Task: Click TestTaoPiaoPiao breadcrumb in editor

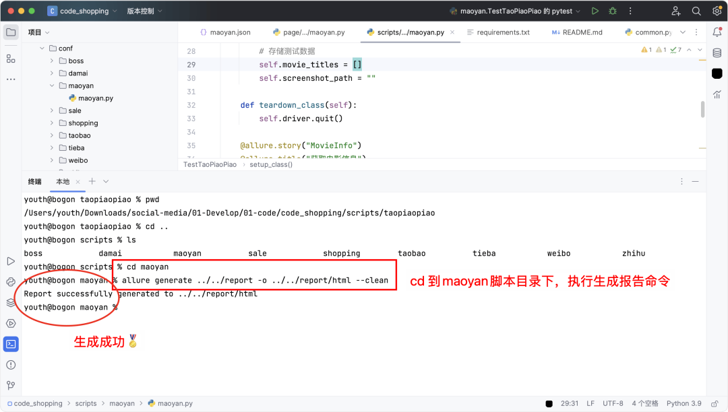Action: pyautogui.click(x=210, y=164)
